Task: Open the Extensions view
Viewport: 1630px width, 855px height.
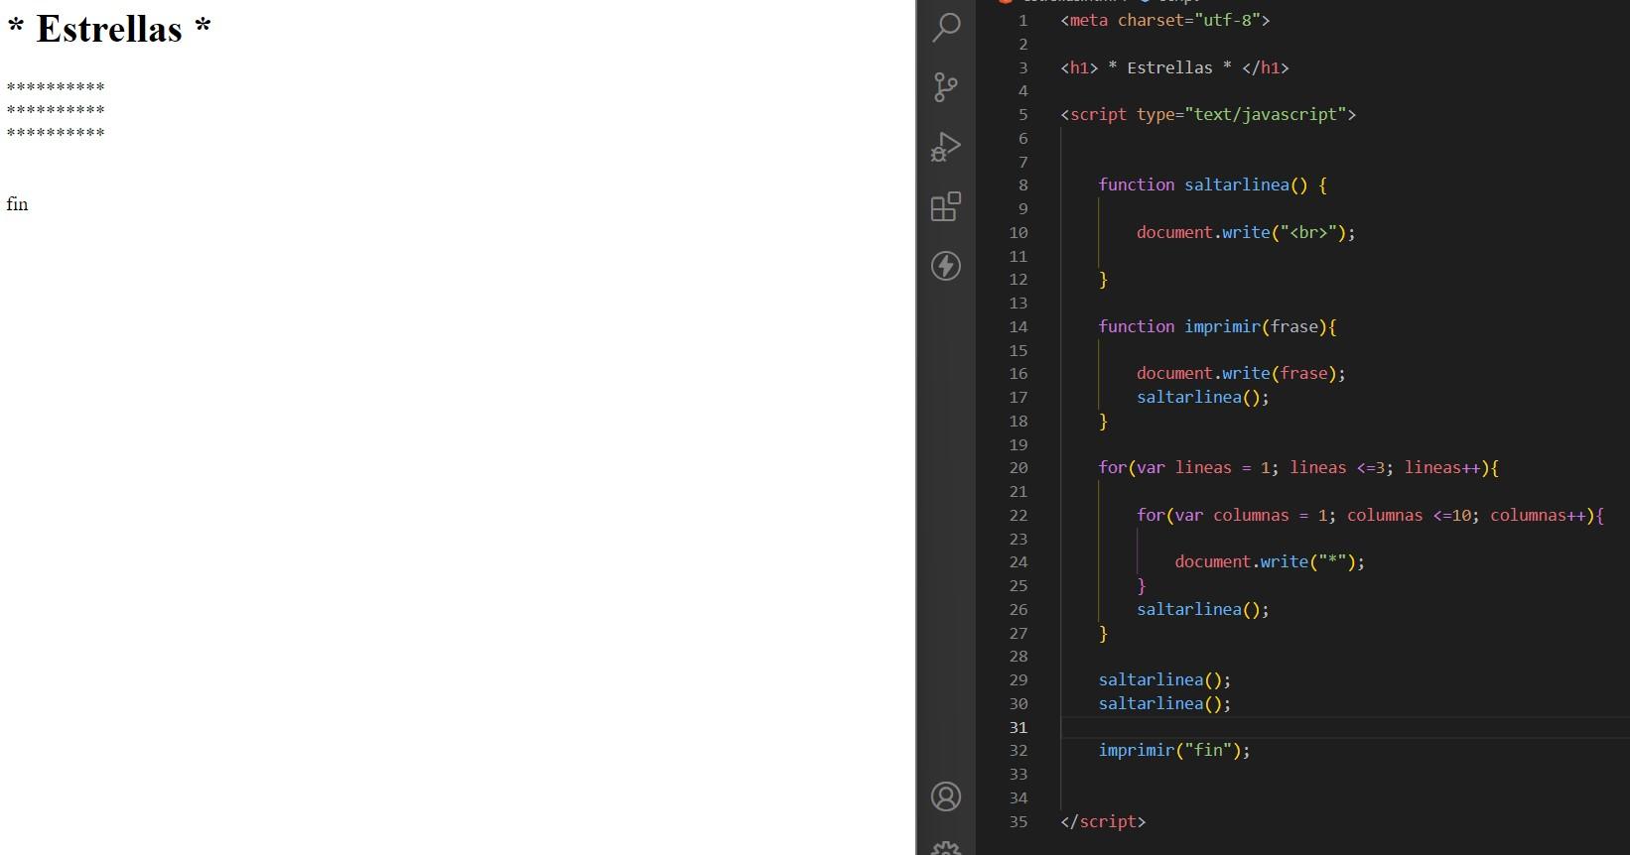Action: [946, 206]
